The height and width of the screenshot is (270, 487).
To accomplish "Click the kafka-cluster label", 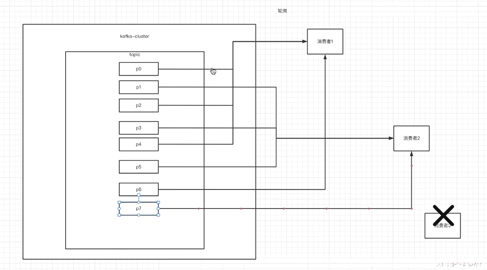I will tap(134, 36).
